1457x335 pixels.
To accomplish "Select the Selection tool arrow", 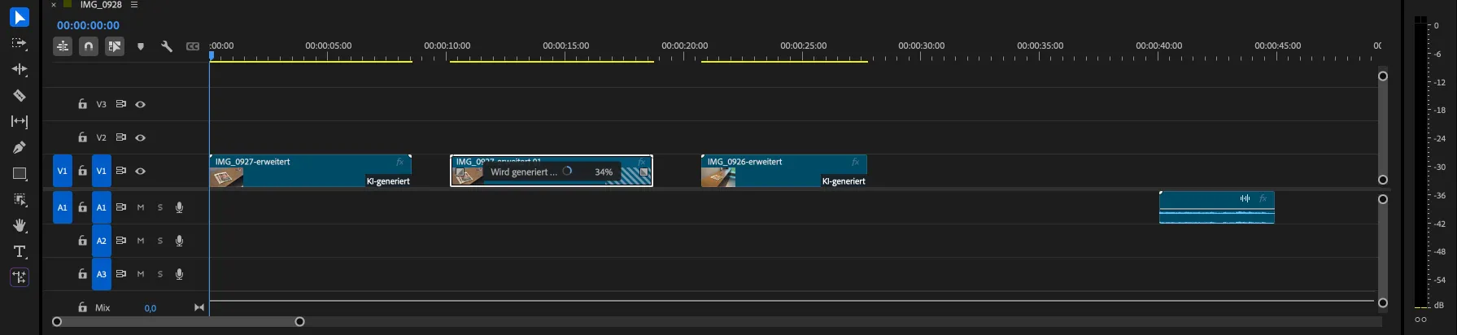I will tap(20, 17).
